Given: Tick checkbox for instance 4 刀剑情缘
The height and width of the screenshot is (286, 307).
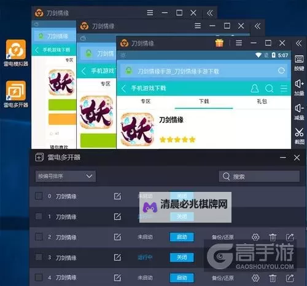Looking at the screenshot, I should click(39, 277).
